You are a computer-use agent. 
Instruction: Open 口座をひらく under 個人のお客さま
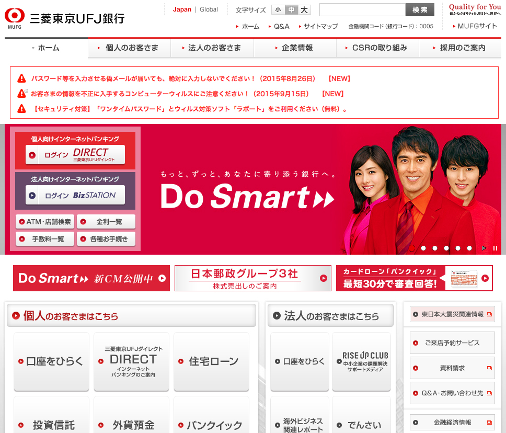click(x=51, y=361)
